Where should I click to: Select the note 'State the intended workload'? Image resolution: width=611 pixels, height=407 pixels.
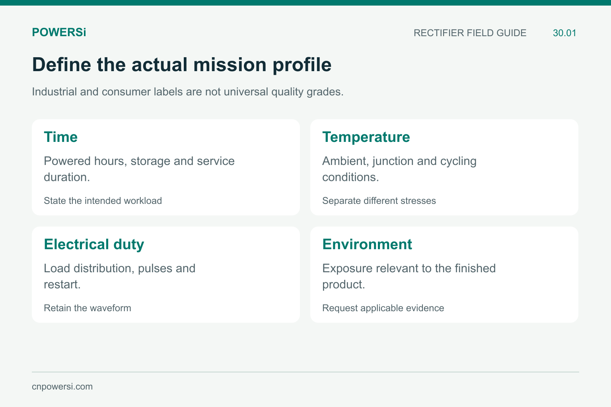(x=103, y=201)
